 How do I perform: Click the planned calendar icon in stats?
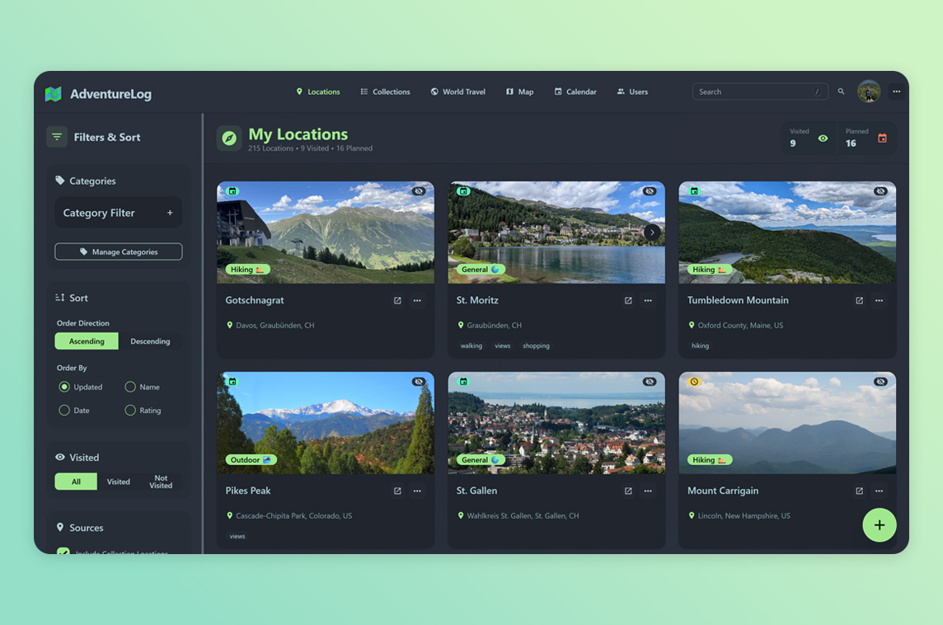click(x=882, y=139)
